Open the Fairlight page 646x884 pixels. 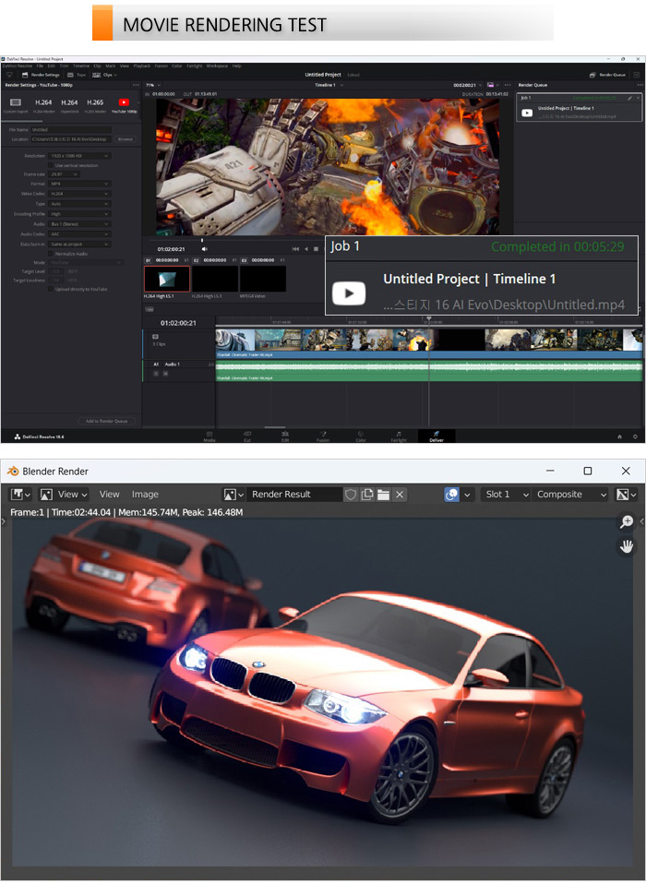point(399,436)
